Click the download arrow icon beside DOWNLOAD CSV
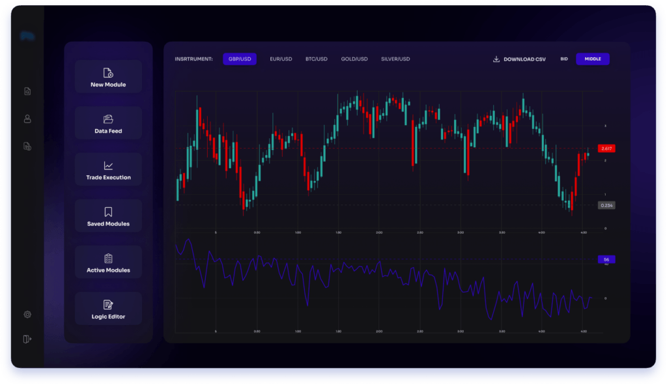The height and width of the screenshot is (385, 667). [494, 59]
